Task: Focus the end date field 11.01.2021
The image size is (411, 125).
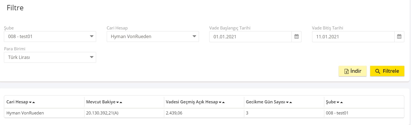Action: coord(353,36)
